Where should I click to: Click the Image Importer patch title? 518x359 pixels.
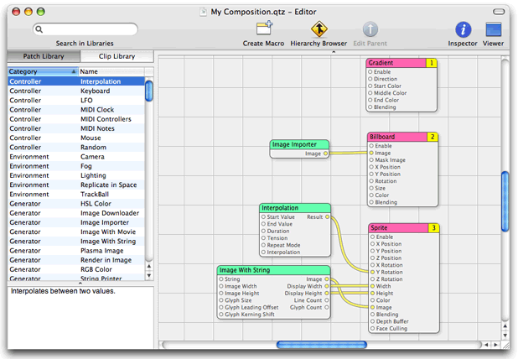click(299, 144)
